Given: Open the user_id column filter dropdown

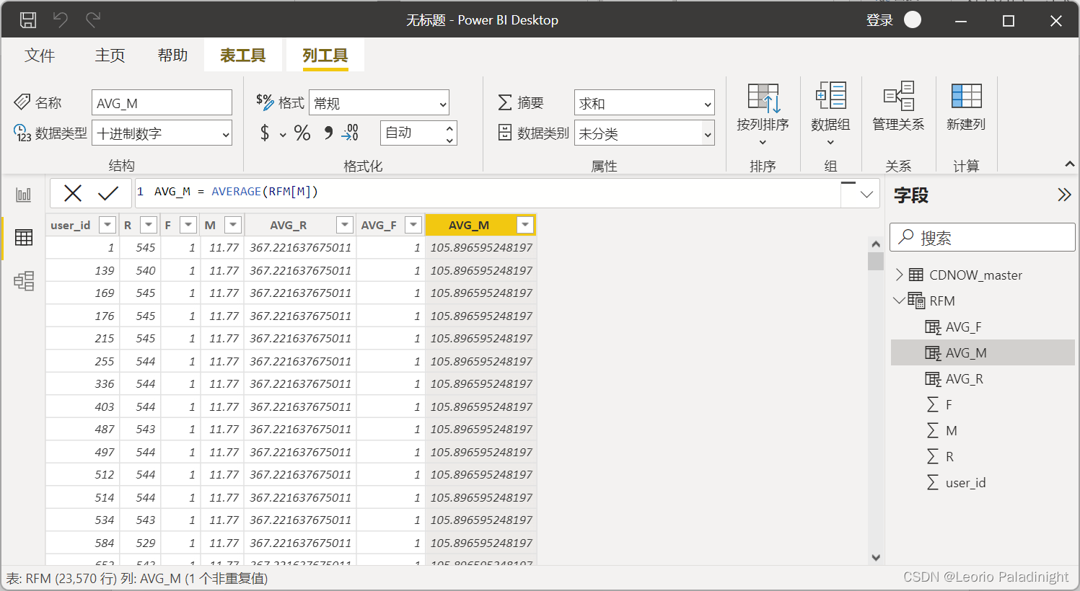Looking at the screenshot, I should (107, 225).
